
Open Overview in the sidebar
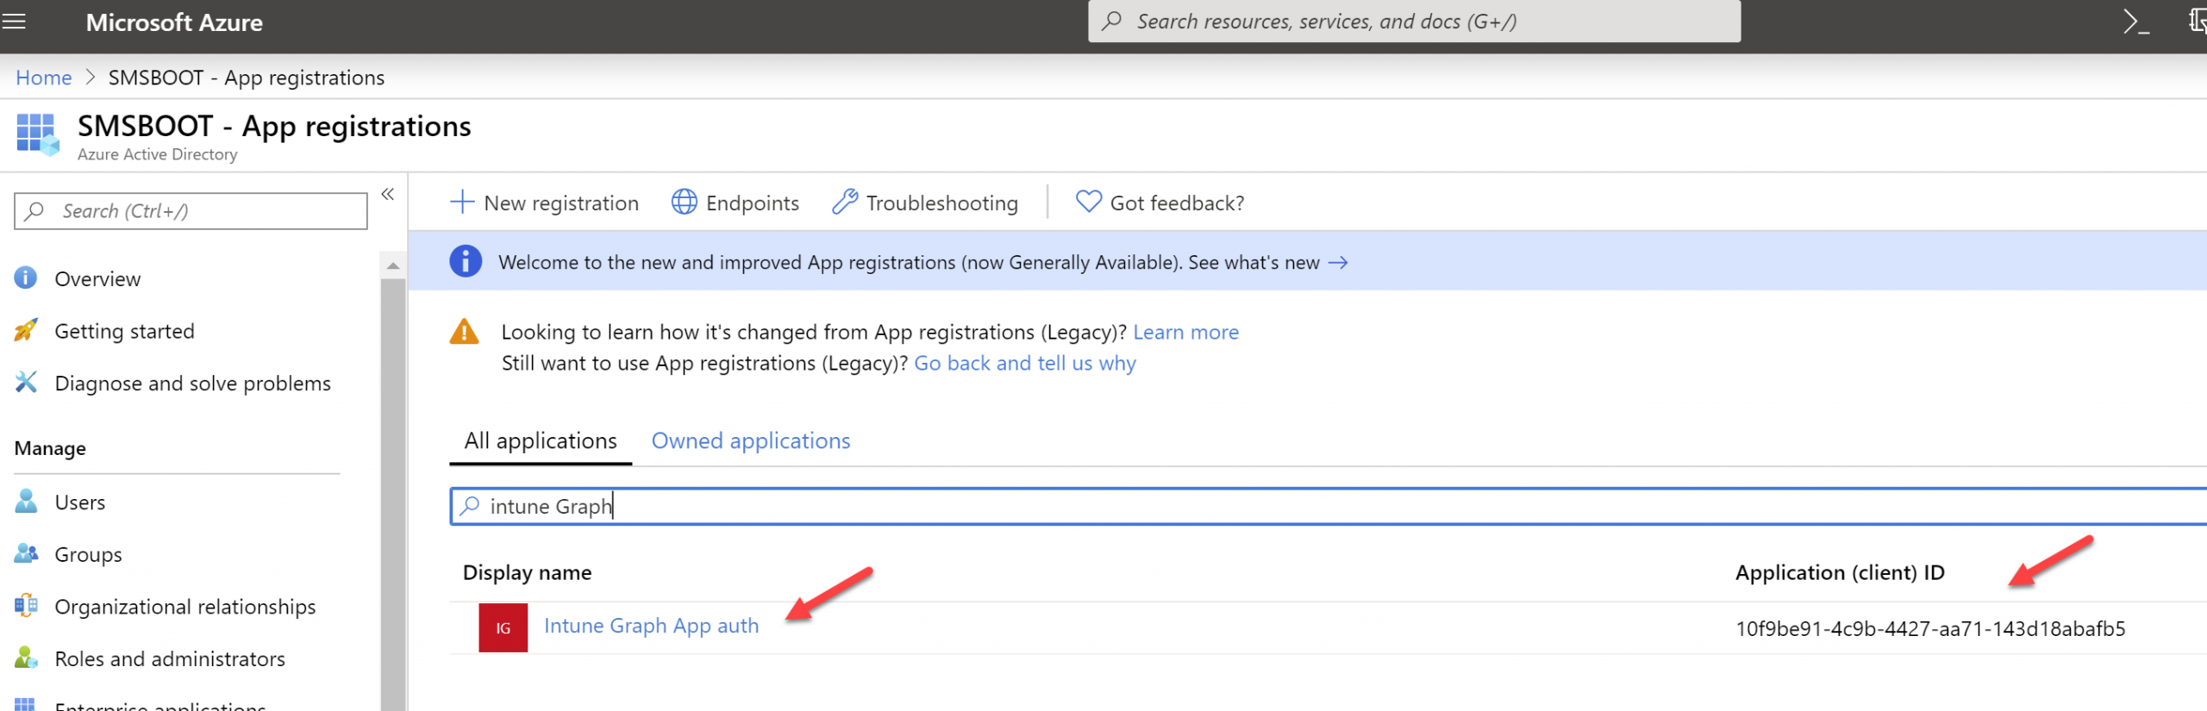point(97,279)
